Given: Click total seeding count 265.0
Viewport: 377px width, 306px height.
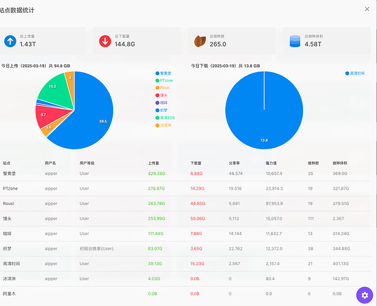Looking at the screenshot, I should pos(218,44).
